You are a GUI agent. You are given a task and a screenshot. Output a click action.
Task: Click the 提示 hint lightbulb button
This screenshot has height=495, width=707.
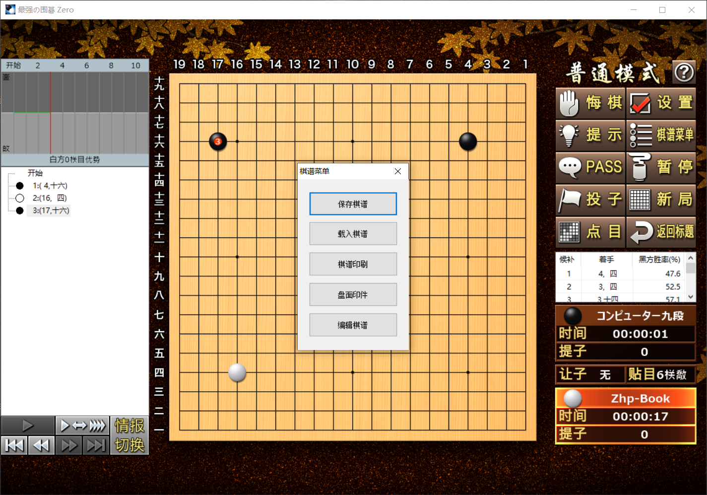pos(590,135)
